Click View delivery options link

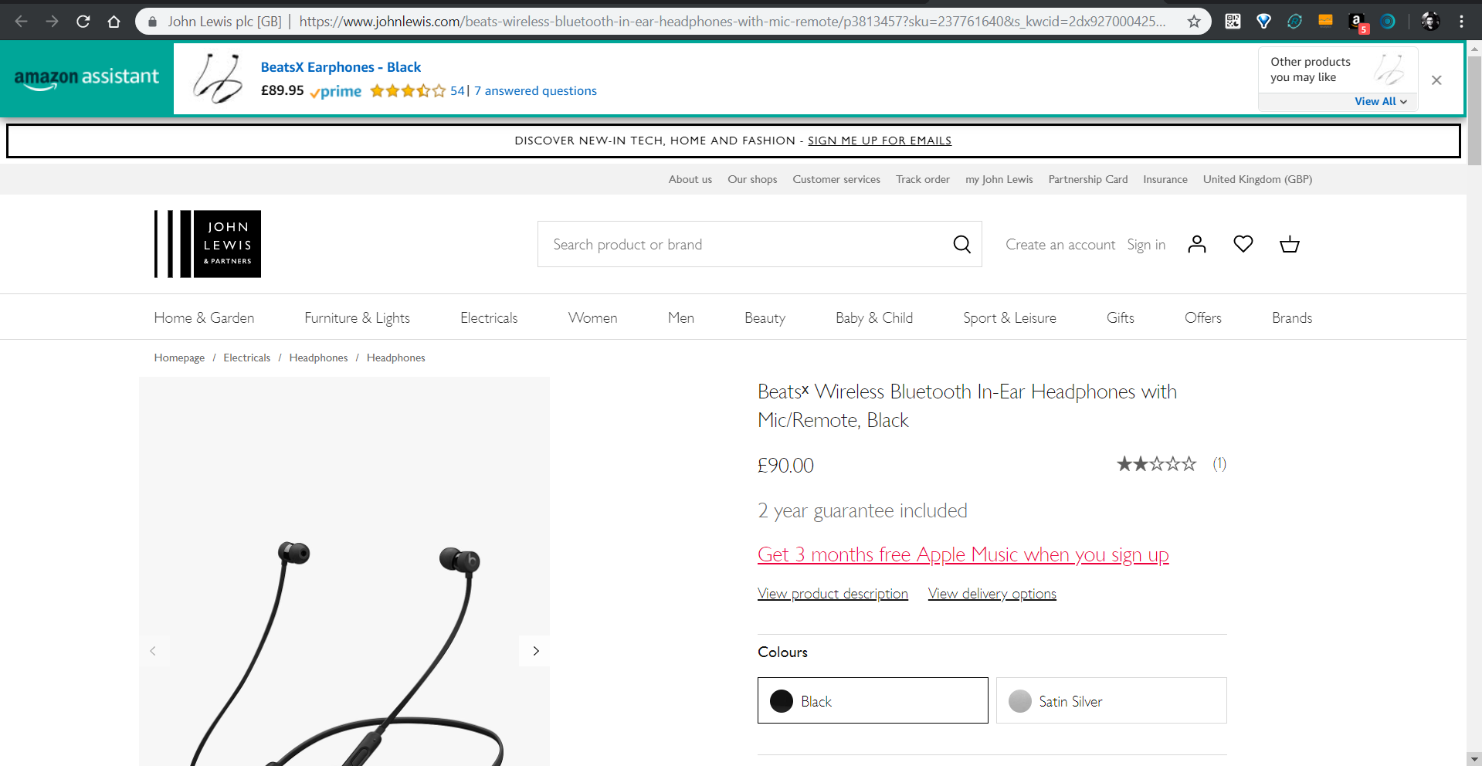click(992, 593)
